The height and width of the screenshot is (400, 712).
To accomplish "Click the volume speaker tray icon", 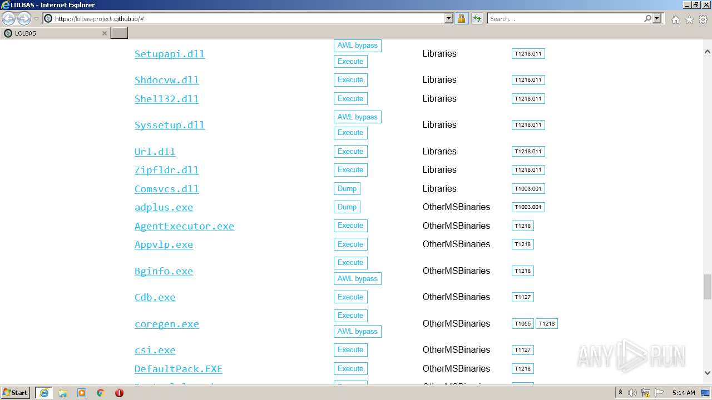I will [x=633, y=393].
